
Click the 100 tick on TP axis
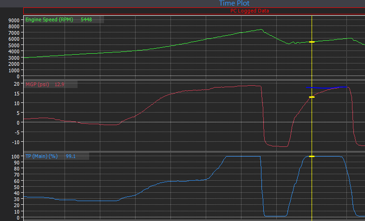click(15, 157)
